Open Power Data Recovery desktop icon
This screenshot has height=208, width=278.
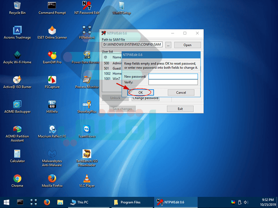86,58
